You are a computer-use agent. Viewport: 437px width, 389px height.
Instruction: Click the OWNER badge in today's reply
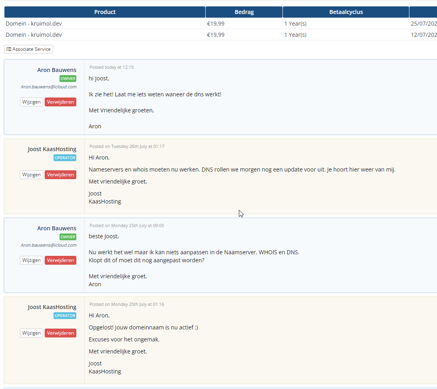click(68, 79)
